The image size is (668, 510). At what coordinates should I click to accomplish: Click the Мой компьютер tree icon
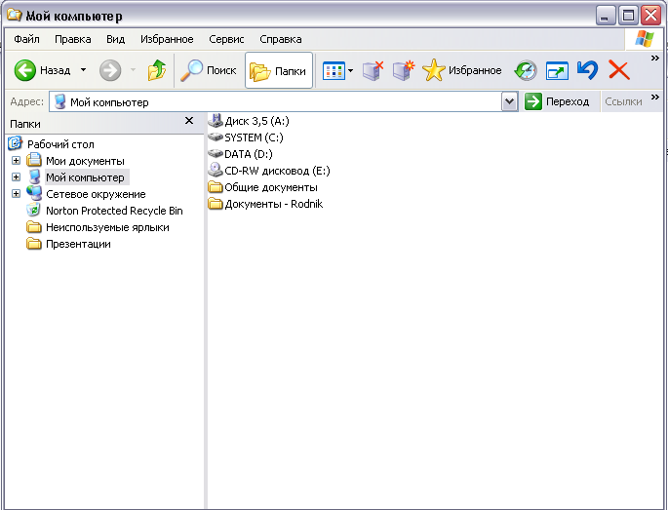pyautogui.click(x=34, y=177)
